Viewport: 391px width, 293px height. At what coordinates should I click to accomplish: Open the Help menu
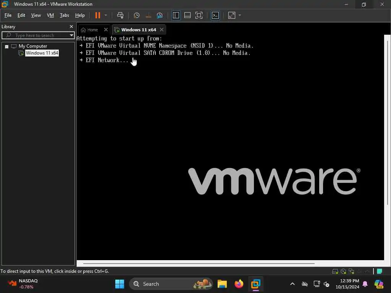click(80, 15)
